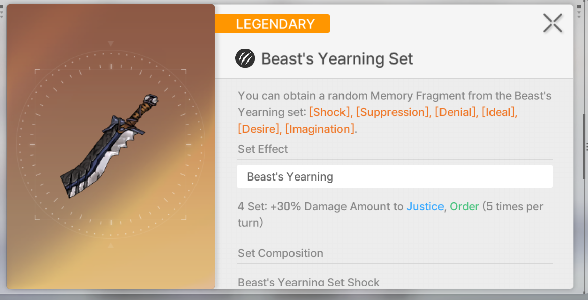Open the [Desire] memory fragment link
The image size is (588, 300).
pyautogui.click(x=259, y=129)
